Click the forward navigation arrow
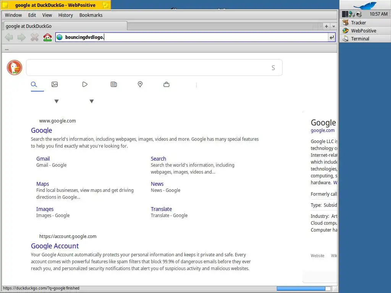This screenshot has height=293, width=391. [x=21, y=37]
